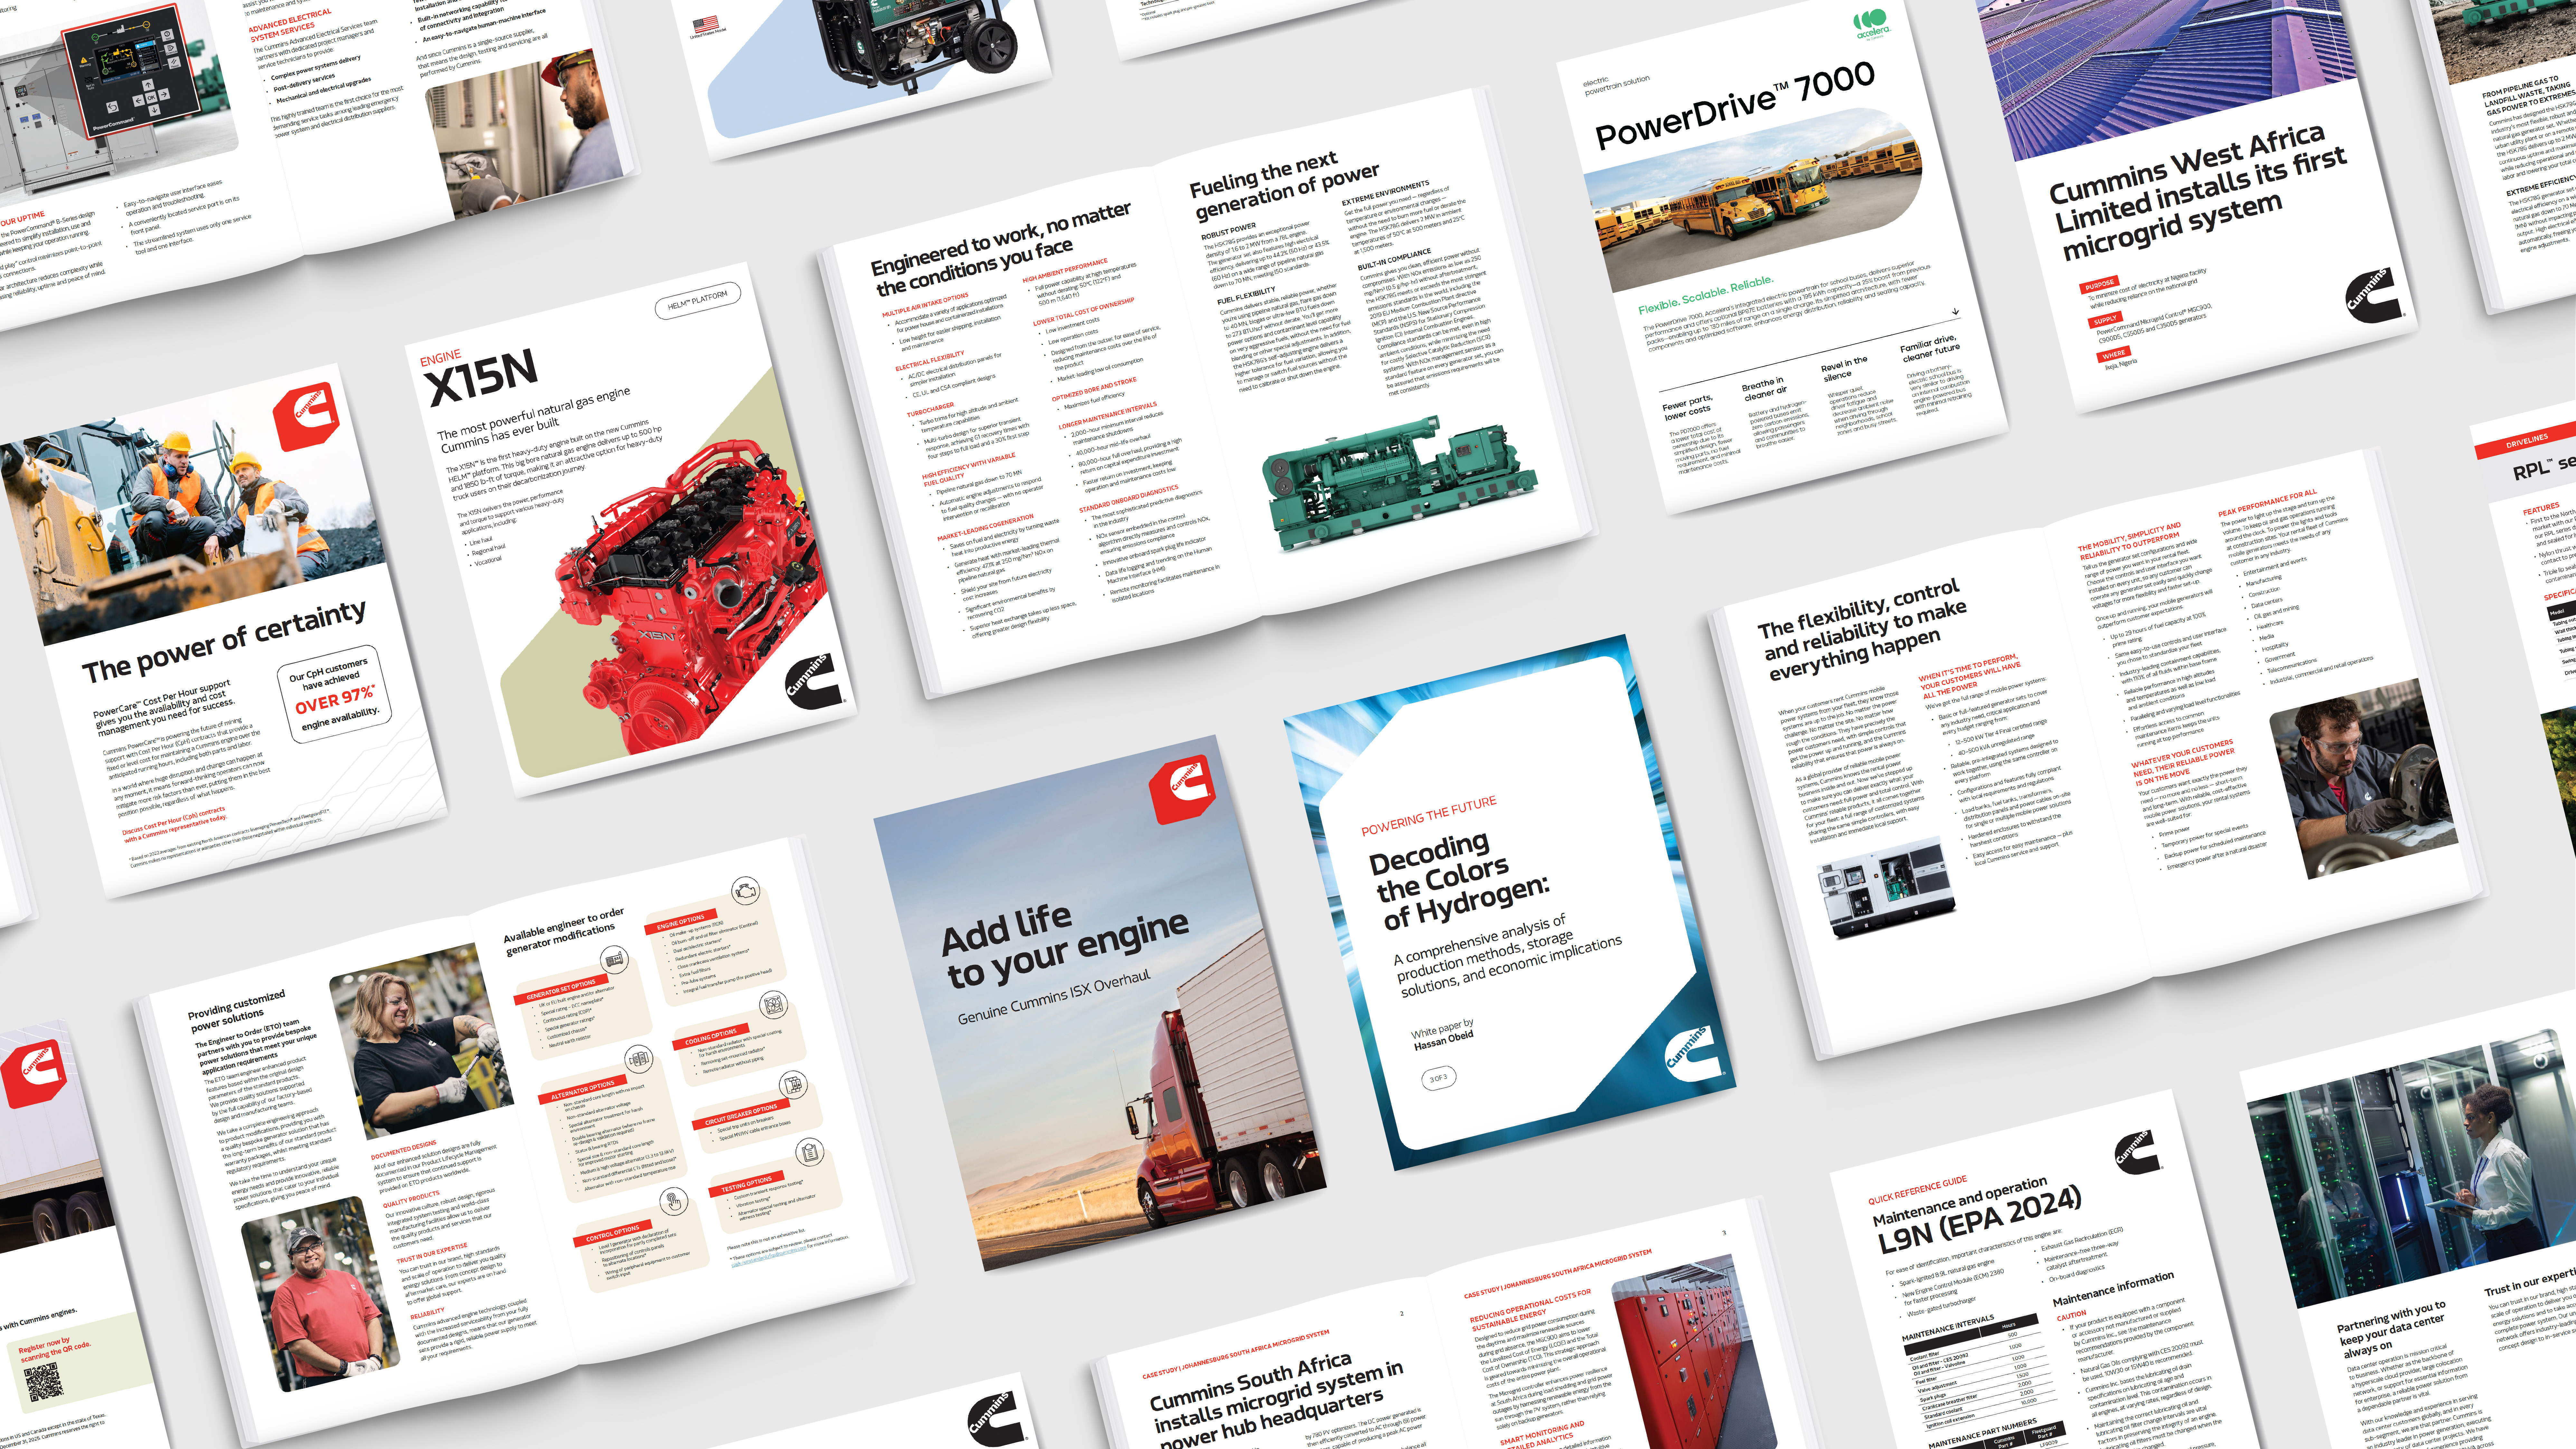Click 'Fueling the next generation of power' heading

[x=1284, y=184]
